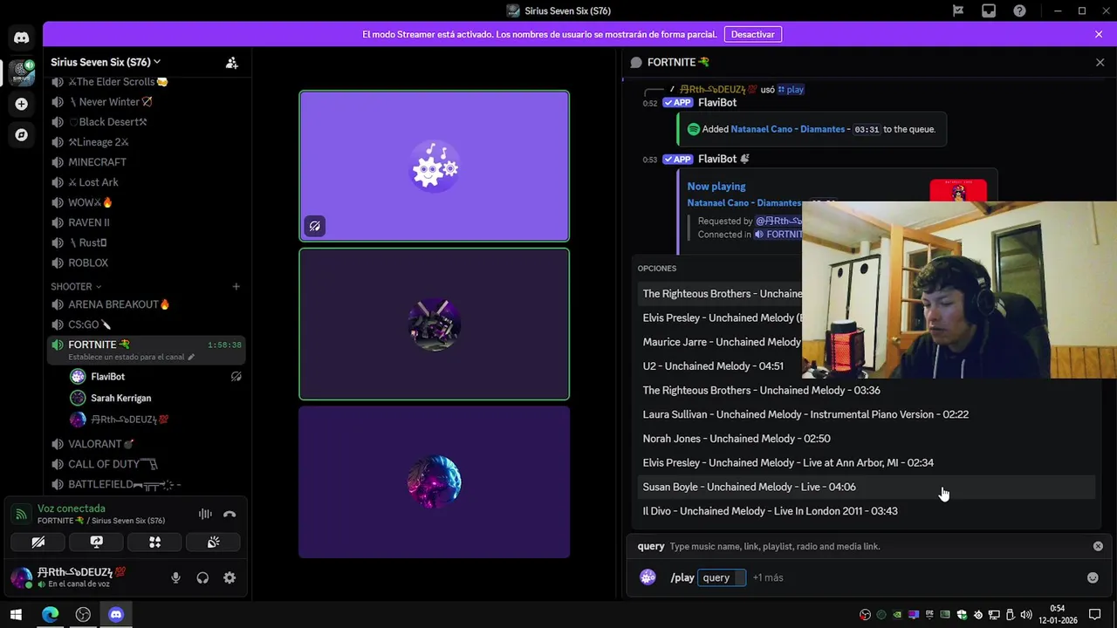Start an activity from voice panel
The height and width of the screenshot is (628, 1117).
pyautogui.click(x=154, y=543)
